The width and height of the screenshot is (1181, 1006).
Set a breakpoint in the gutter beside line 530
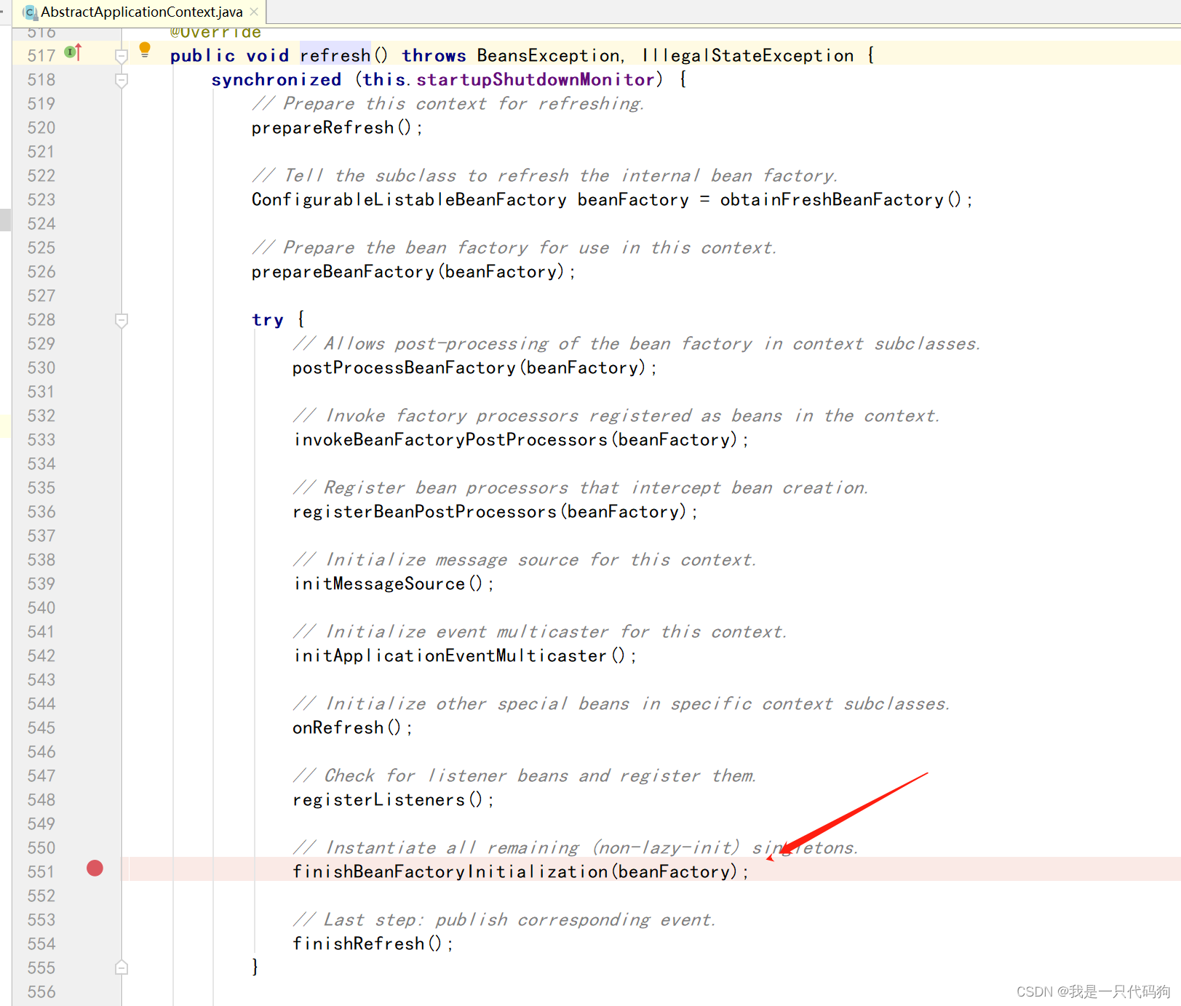(95, 367)
